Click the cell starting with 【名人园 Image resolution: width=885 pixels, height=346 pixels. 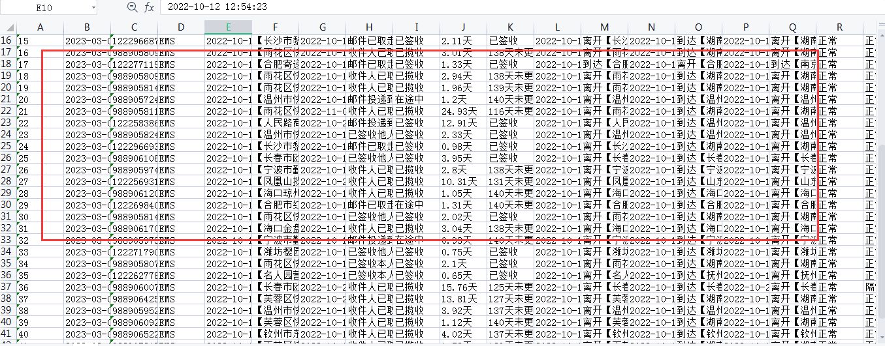(275, 275)
